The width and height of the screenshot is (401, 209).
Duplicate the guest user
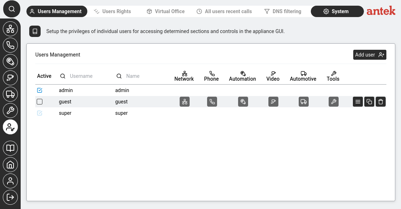click(369, 102)
